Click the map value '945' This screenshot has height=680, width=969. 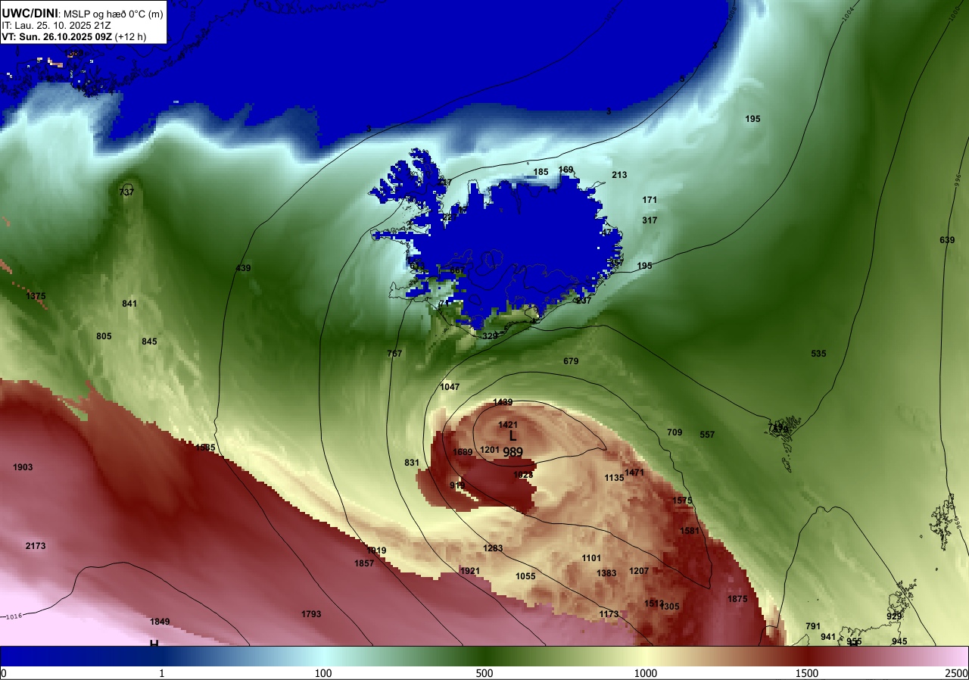click(899, 641)
